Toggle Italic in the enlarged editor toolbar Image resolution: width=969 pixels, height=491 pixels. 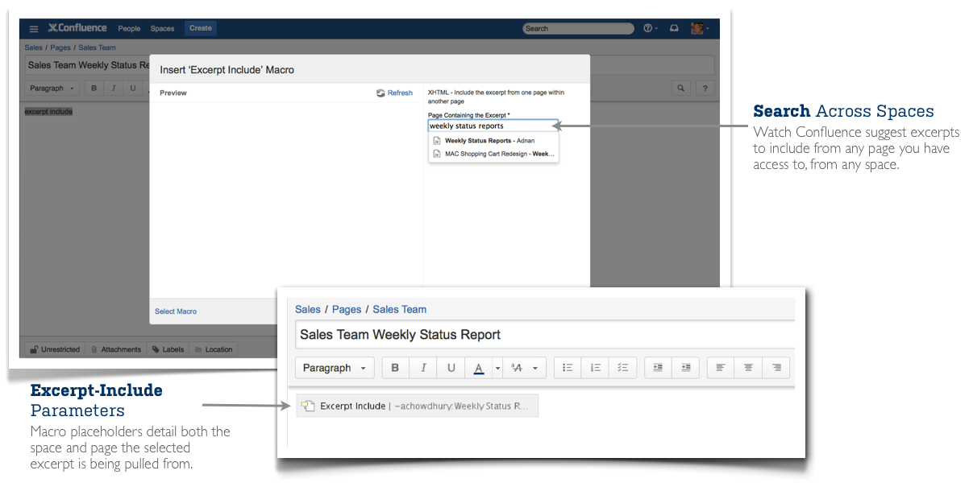(x=423, y=368)
